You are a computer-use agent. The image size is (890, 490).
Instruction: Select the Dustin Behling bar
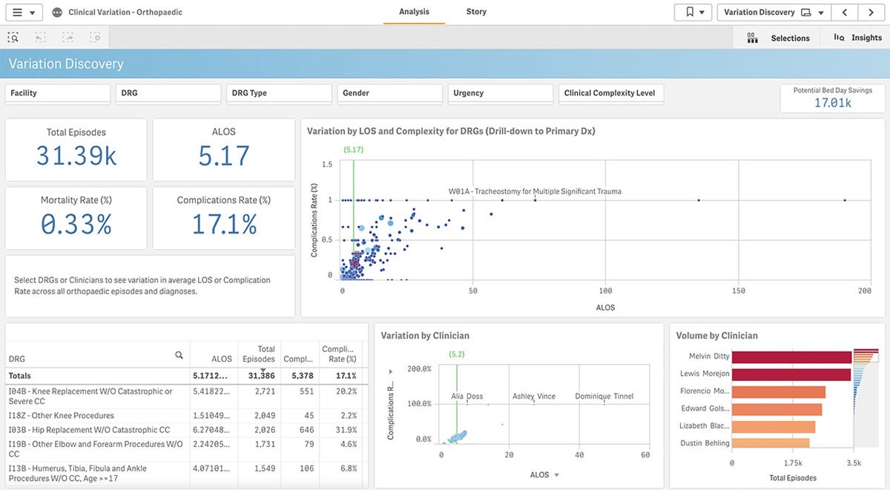[771, 443]
